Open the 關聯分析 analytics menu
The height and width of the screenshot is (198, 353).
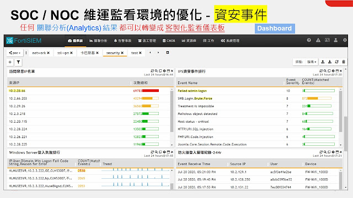(98, 41)
